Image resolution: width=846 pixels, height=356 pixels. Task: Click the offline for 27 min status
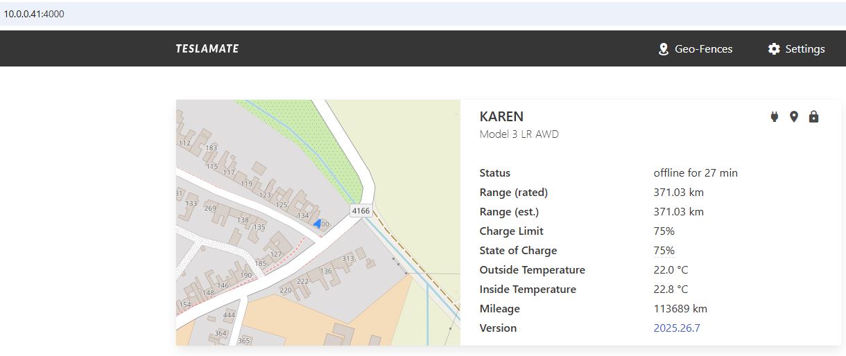[x=696, y=173]
